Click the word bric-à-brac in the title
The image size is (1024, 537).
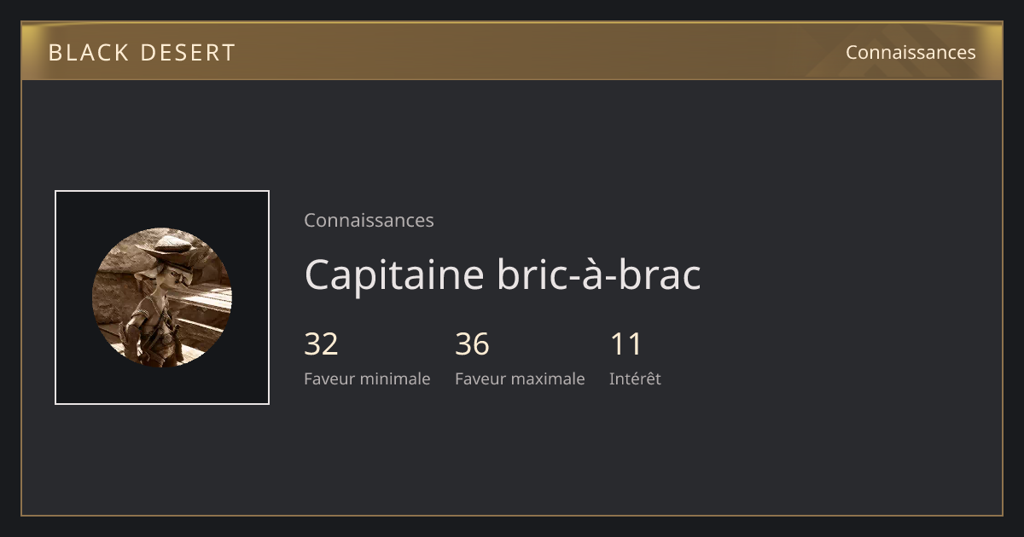(x=598, y=274)
